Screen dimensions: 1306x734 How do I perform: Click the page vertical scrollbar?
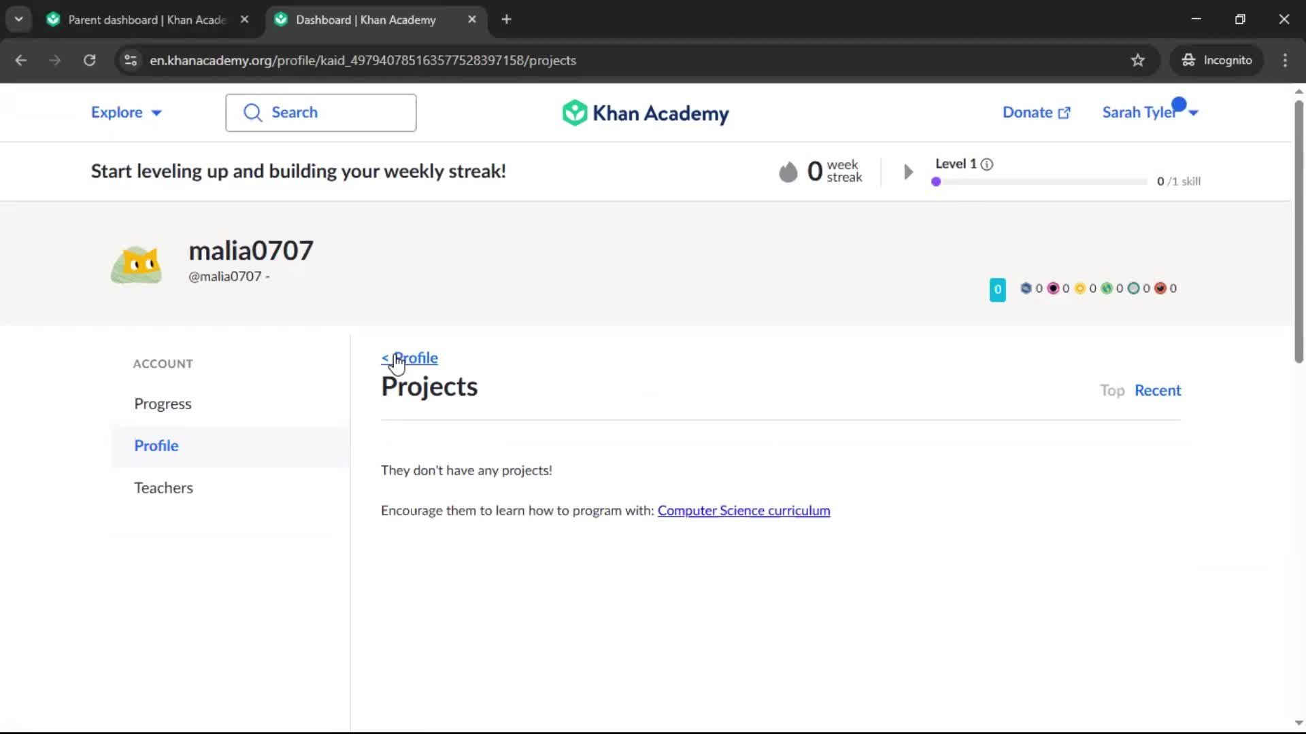[1299, 231]
